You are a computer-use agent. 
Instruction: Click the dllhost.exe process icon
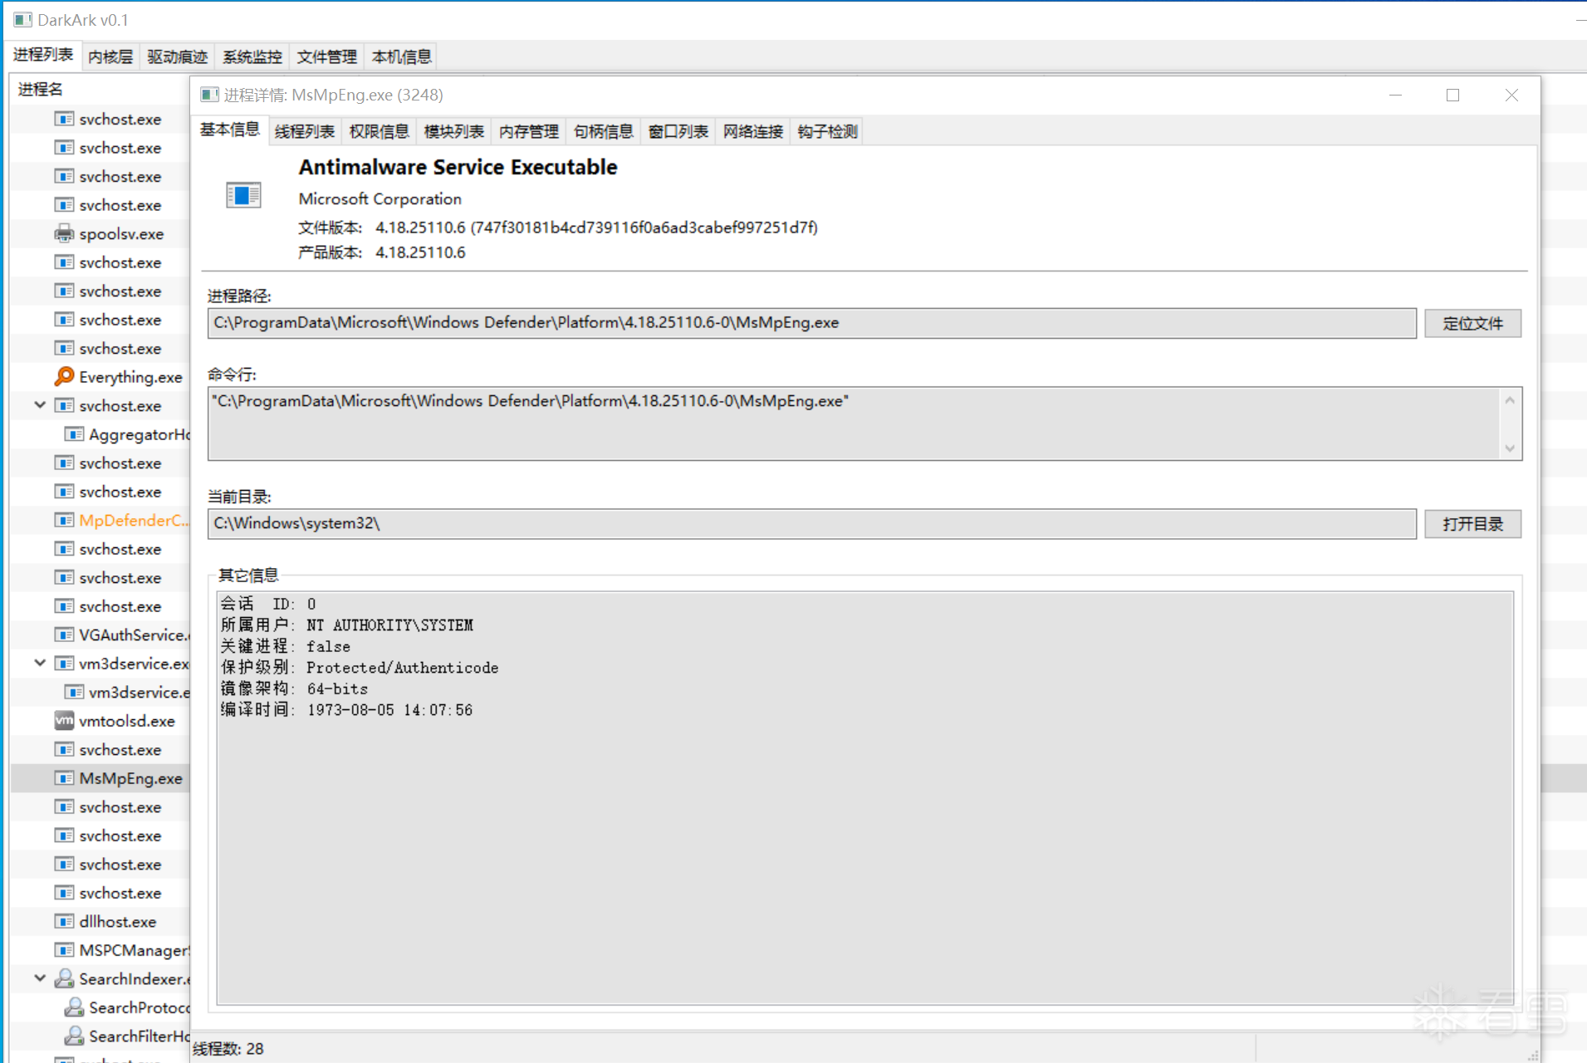64,921
